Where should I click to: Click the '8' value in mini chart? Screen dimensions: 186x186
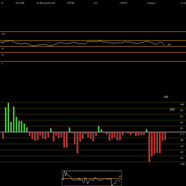pyautogui.click(x=119, y=181)
